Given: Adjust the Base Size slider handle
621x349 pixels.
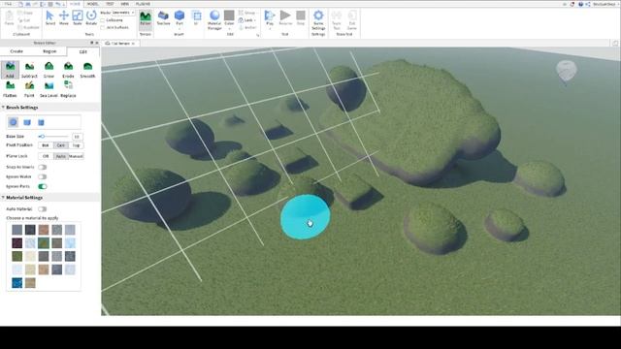Looking at the screenshot, I should point(42,137).
